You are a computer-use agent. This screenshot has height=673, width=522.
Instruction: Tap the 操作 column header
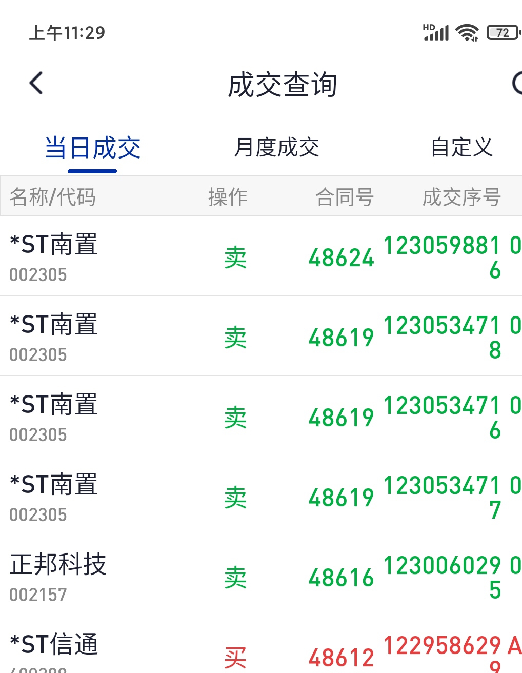[x=228, y=197]
